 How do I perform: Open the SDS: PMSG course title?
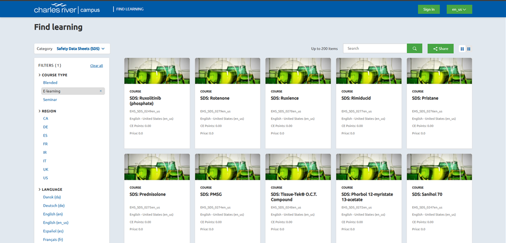click(211, 194)
